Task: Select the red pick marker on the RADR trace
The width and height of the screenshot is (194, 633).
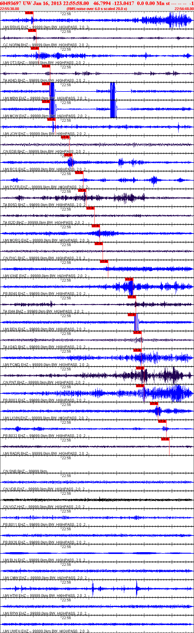Action: point(165,439)
